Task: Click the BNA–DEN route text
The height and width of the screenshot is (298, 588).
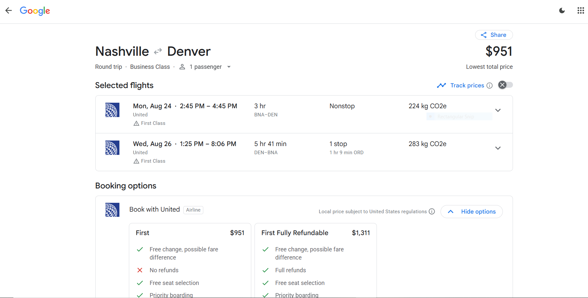Action: (x=266, y=115)
